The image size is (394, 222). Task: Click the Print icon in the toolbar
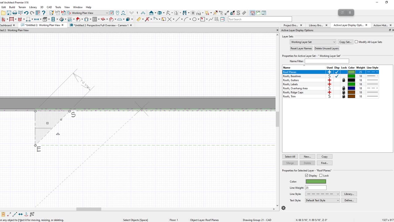[14, 13]
